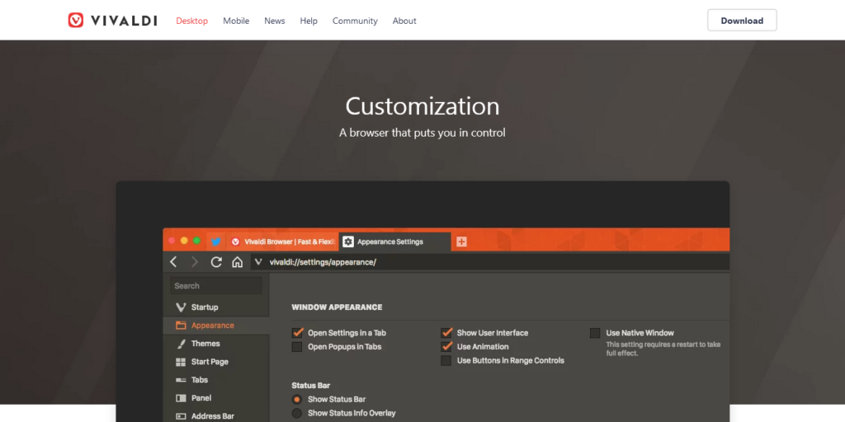Open Themes settings with brush icon
Image resolution: width=845 pixels, height=422 pixels.
click(x=181, y=344)
